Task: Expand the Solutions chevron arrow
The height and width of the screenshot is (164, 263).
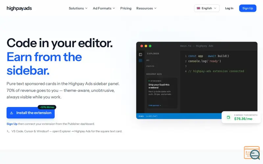Action: tap(86, 8)
